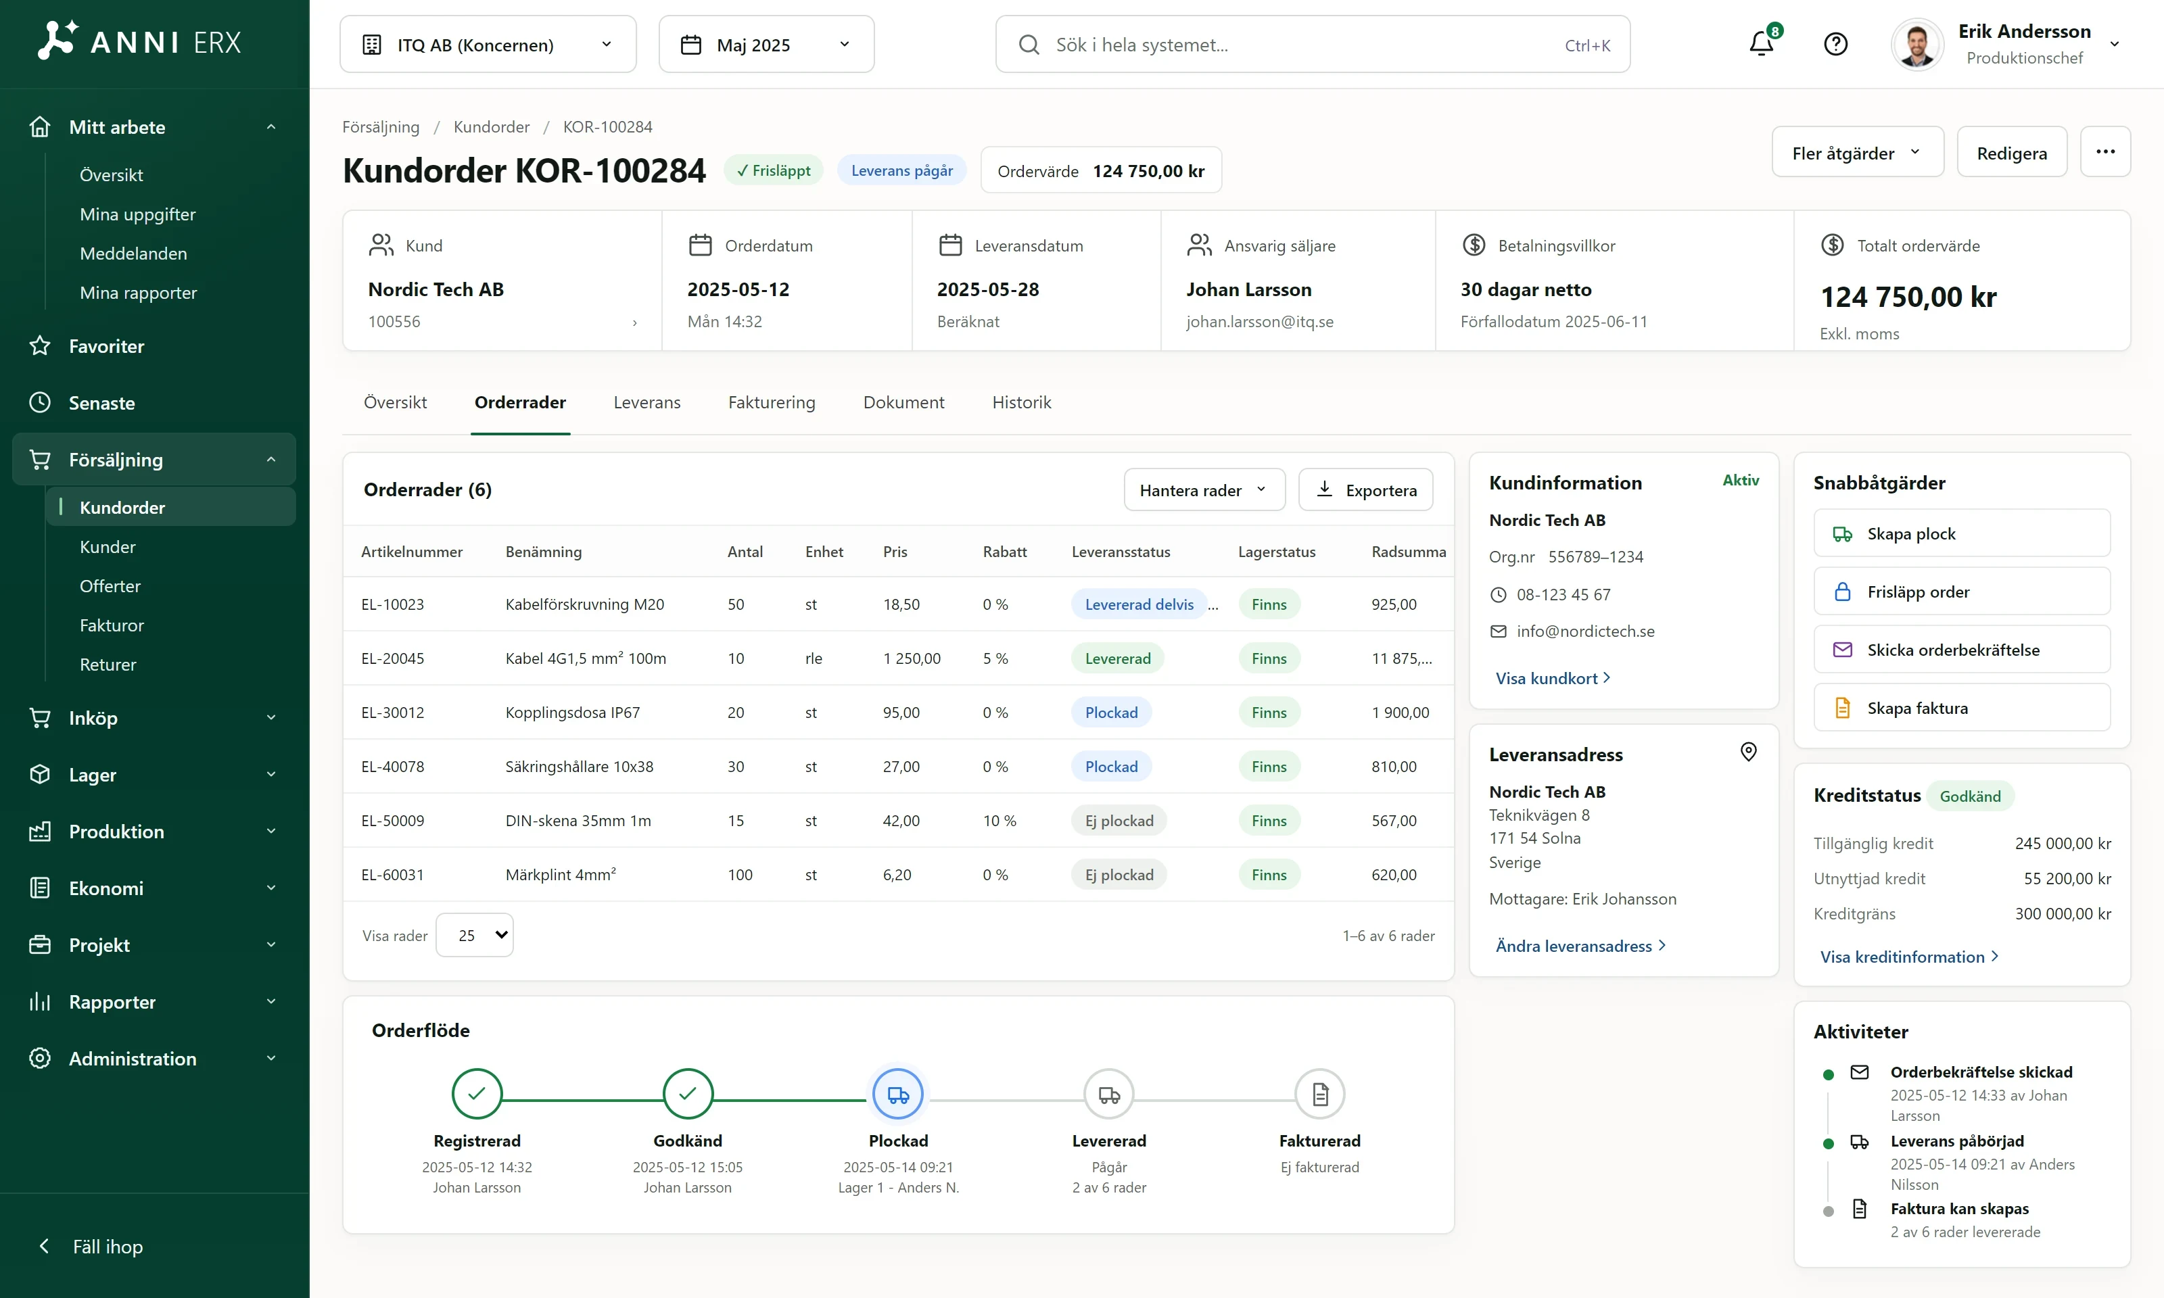Open the Visa kreditinformation link
Image resolution: width=2164 pixels, height=1298 pixels.
1908,957
